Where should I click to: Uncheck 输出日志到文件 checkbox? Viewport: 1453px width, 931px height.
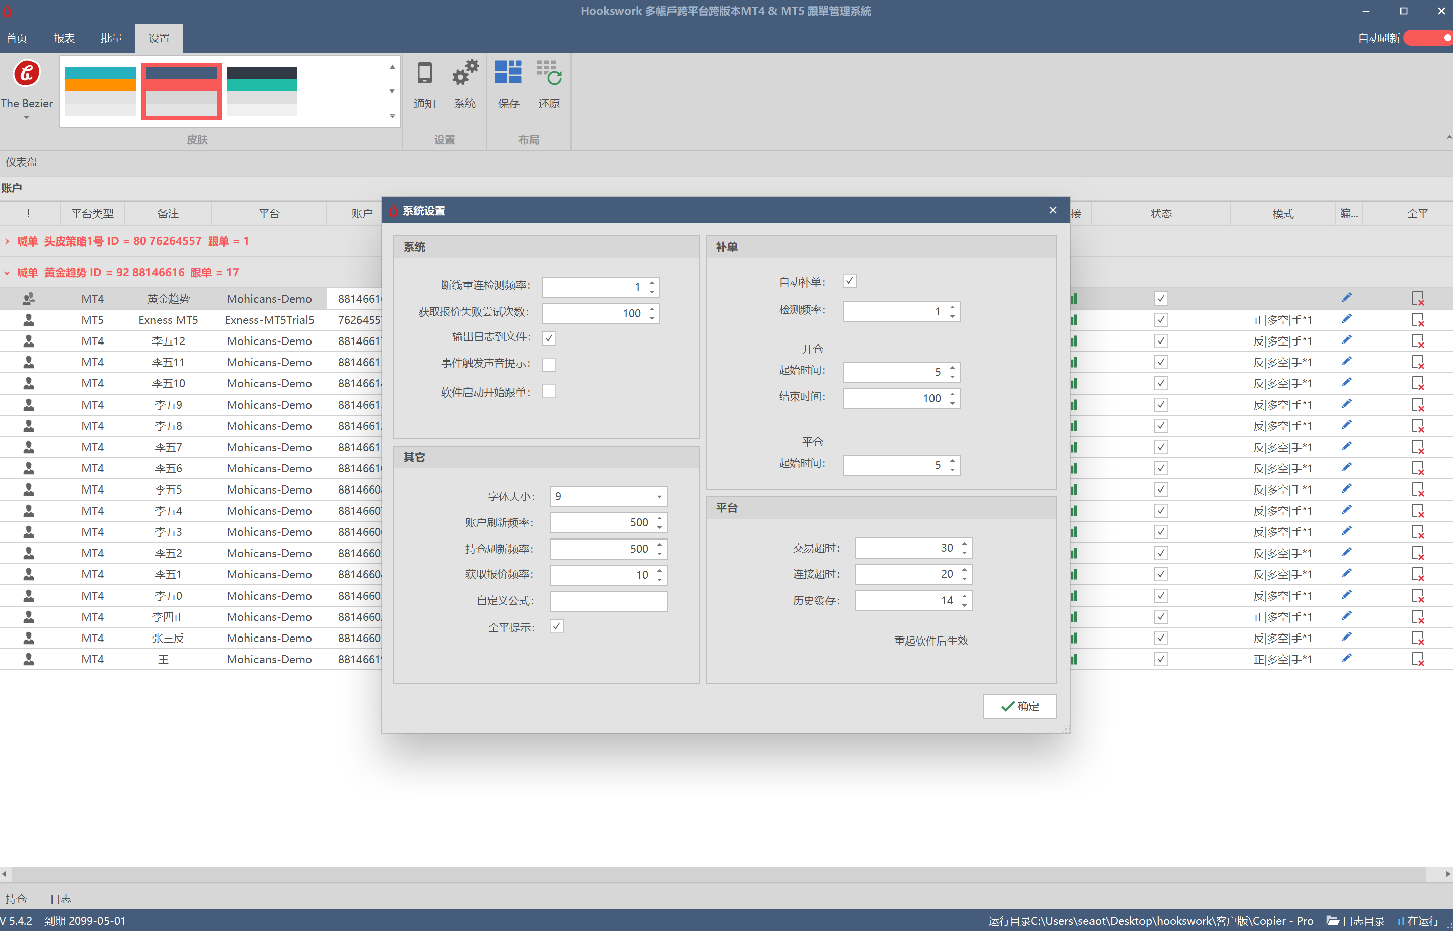549,338
